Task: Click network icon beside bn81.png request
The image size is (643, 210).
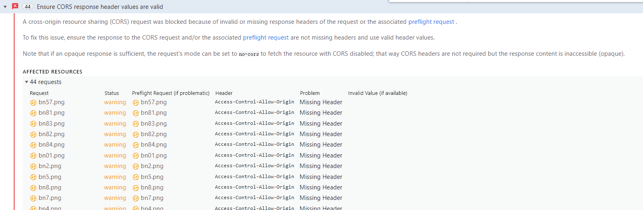Action: coord(33,113)
